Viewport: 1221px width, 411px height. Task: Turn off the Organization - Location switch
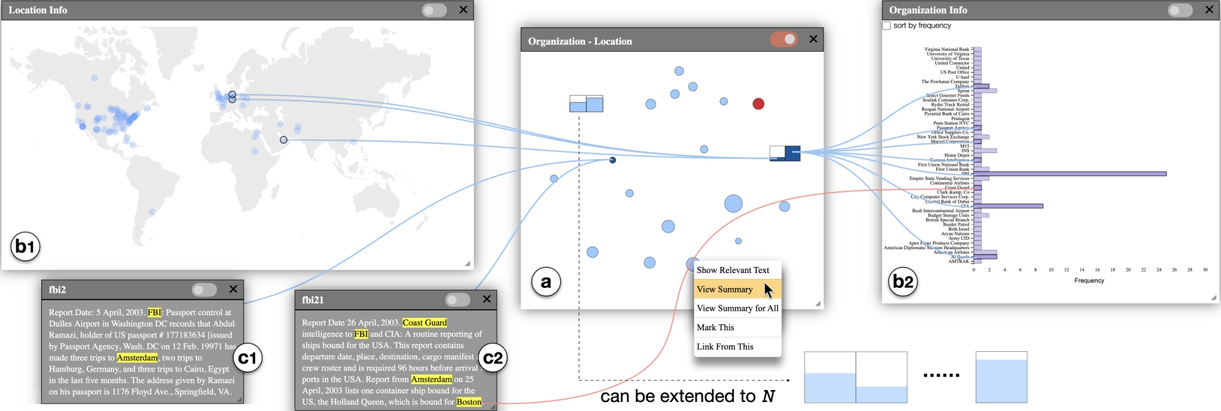(783, 39)
